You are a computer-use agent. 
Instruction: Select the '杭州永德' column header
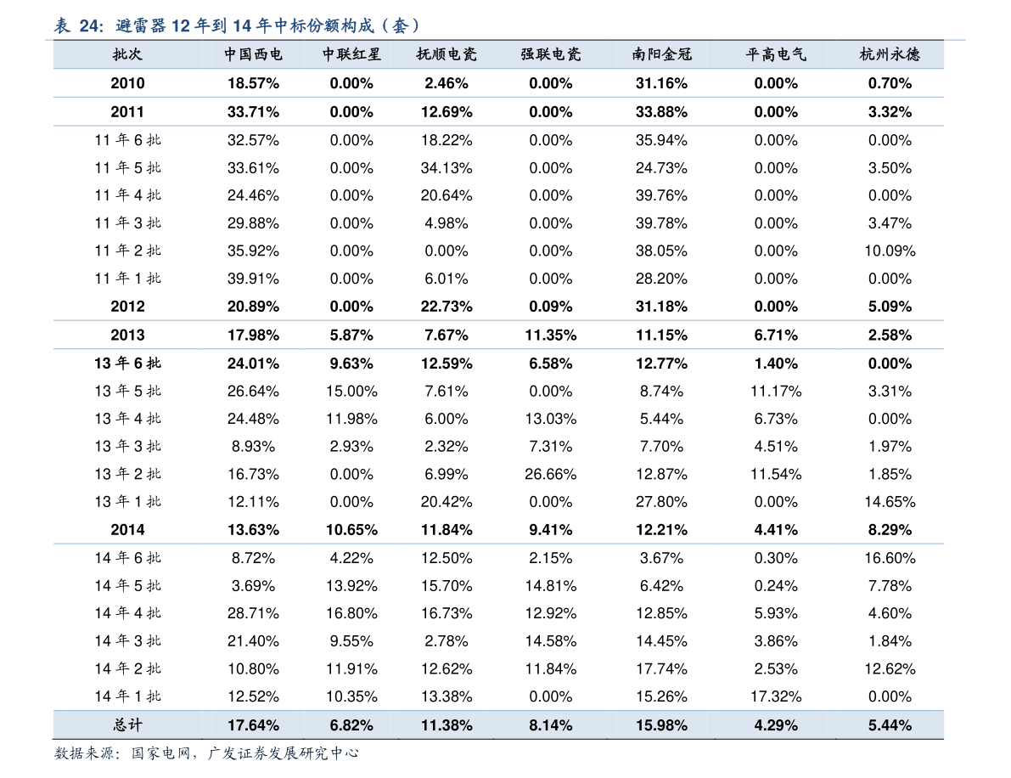click(890, 54)
